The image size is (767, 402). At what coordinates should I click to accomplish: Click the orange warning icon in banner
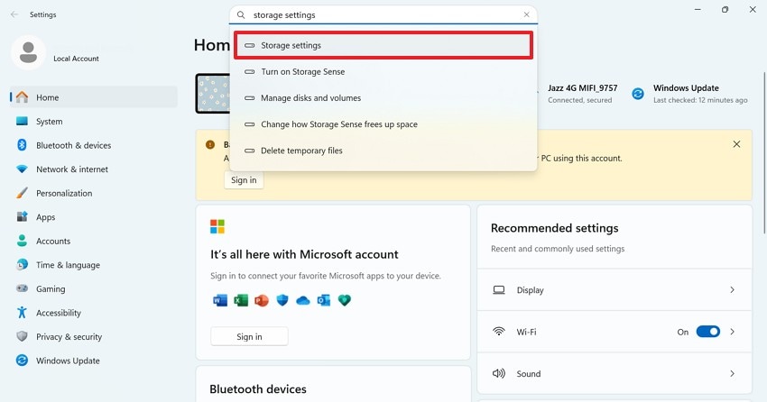coord(210,144)
